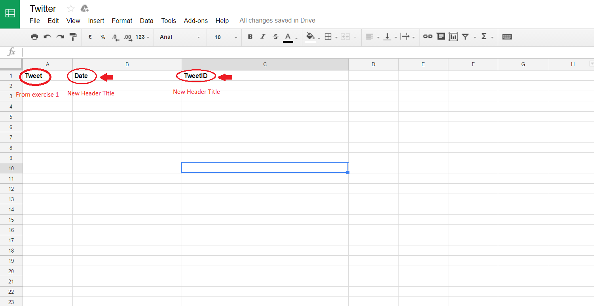
Task: Toggle Strikethrough formatting
Action: (x=276, y=37)
